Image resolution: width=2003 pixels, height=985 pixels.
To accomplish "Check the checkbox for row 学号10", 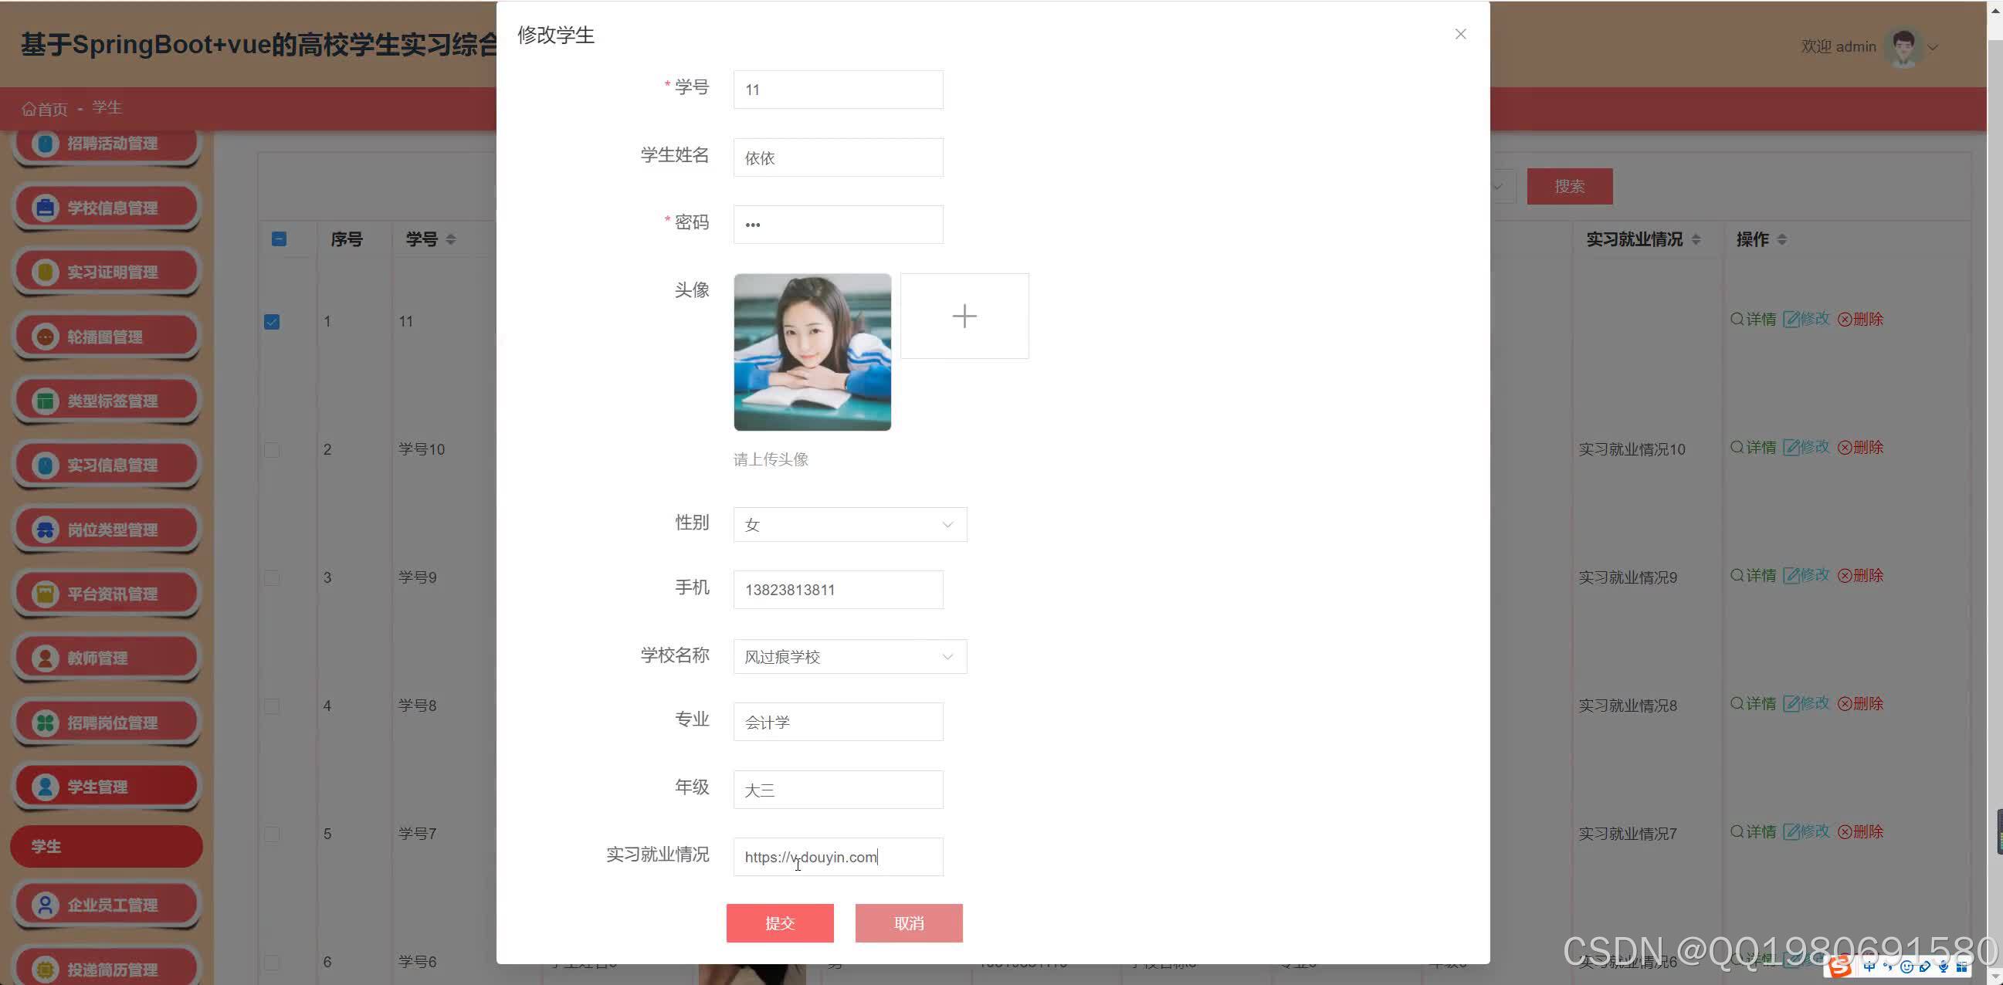I will click(x=271, y=450).
